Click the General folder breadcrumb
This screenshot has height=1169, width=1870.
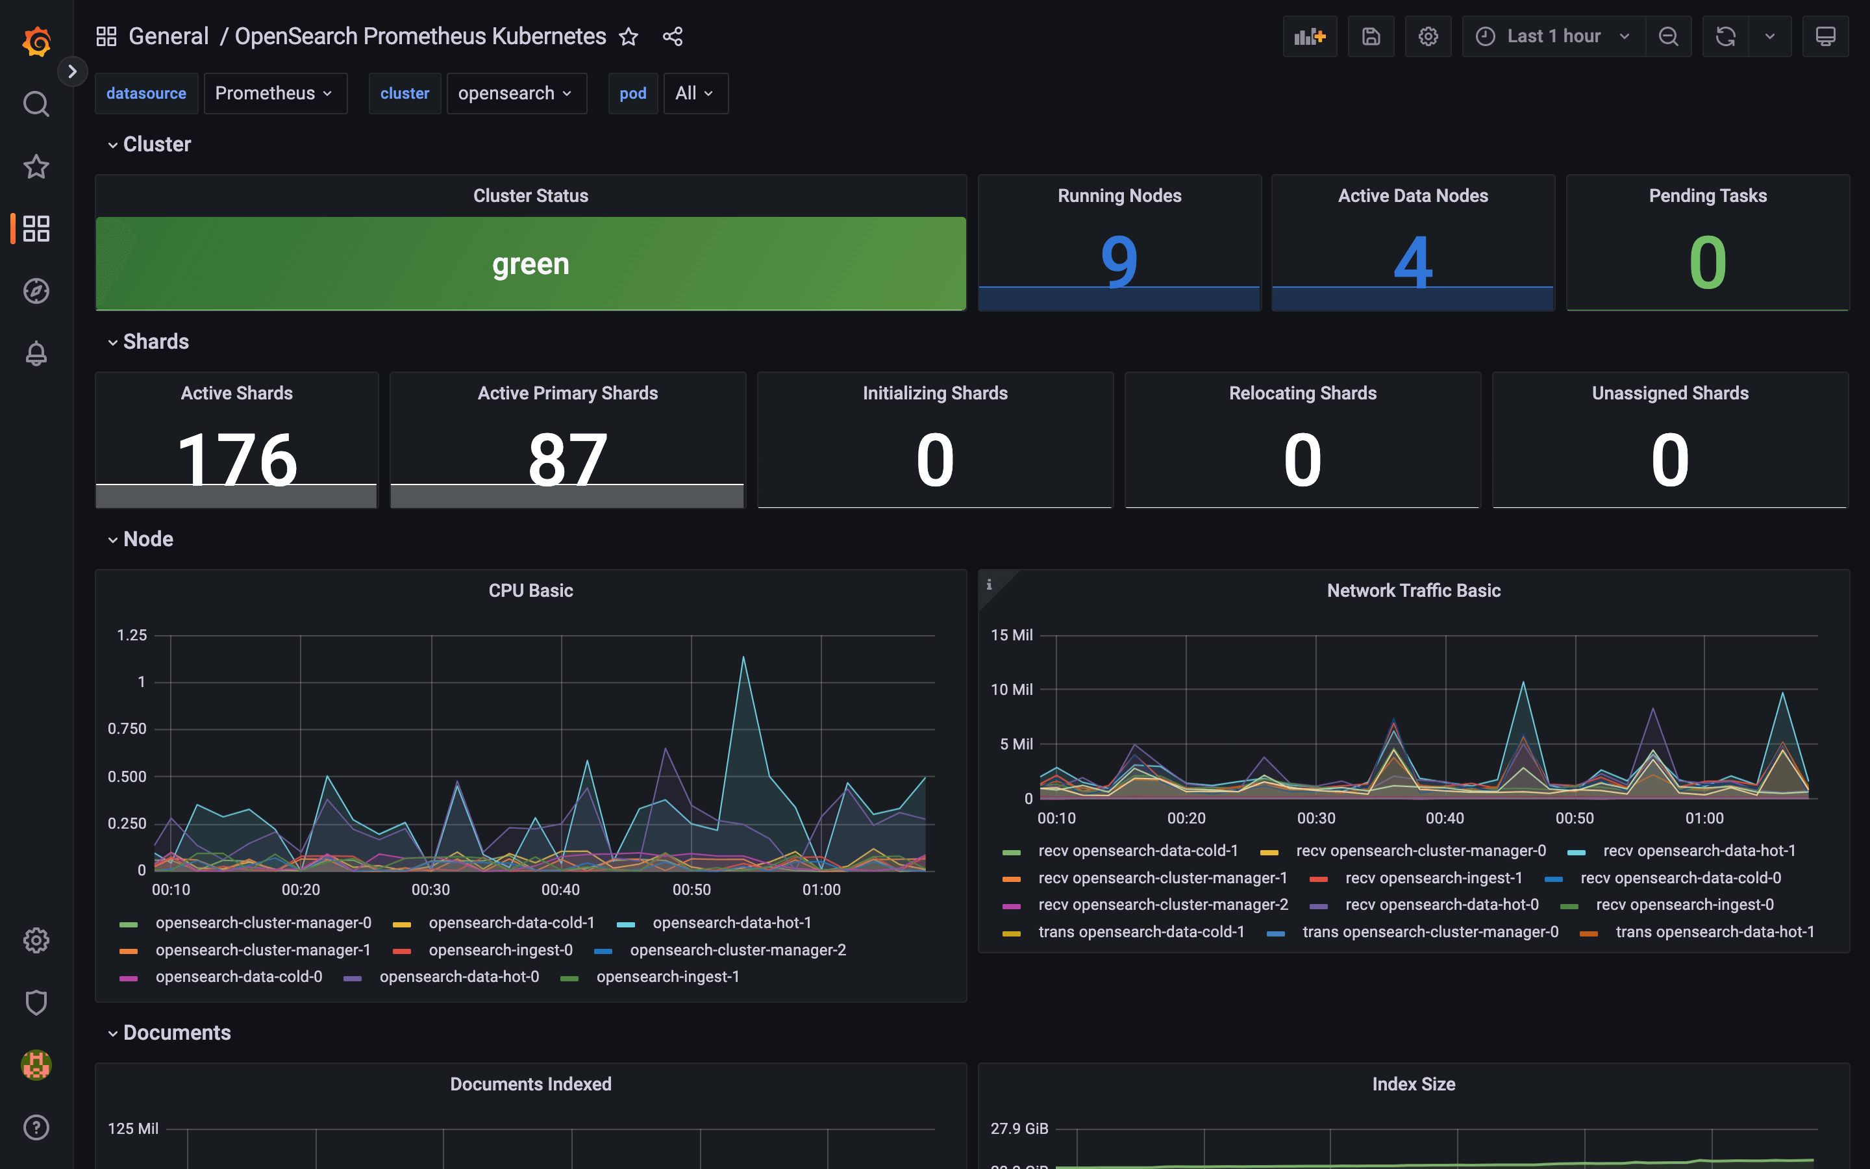pos(168,36)
